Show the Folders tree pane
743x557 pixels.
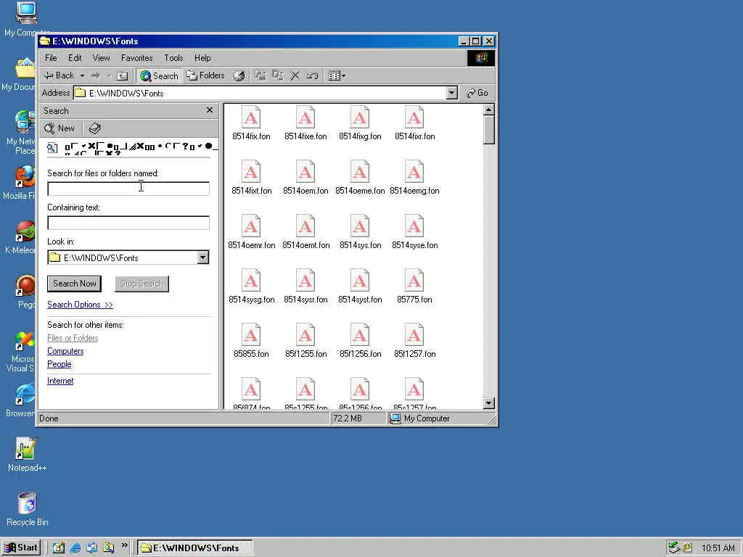point(205,75)
